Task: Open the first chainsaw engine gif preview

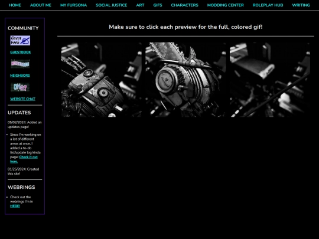Action: click(x=102, y=80)
